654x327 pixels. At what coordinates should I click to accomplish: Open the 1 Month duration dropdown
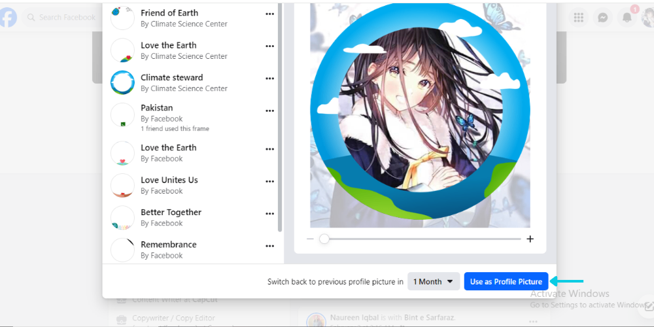point(434,281)
